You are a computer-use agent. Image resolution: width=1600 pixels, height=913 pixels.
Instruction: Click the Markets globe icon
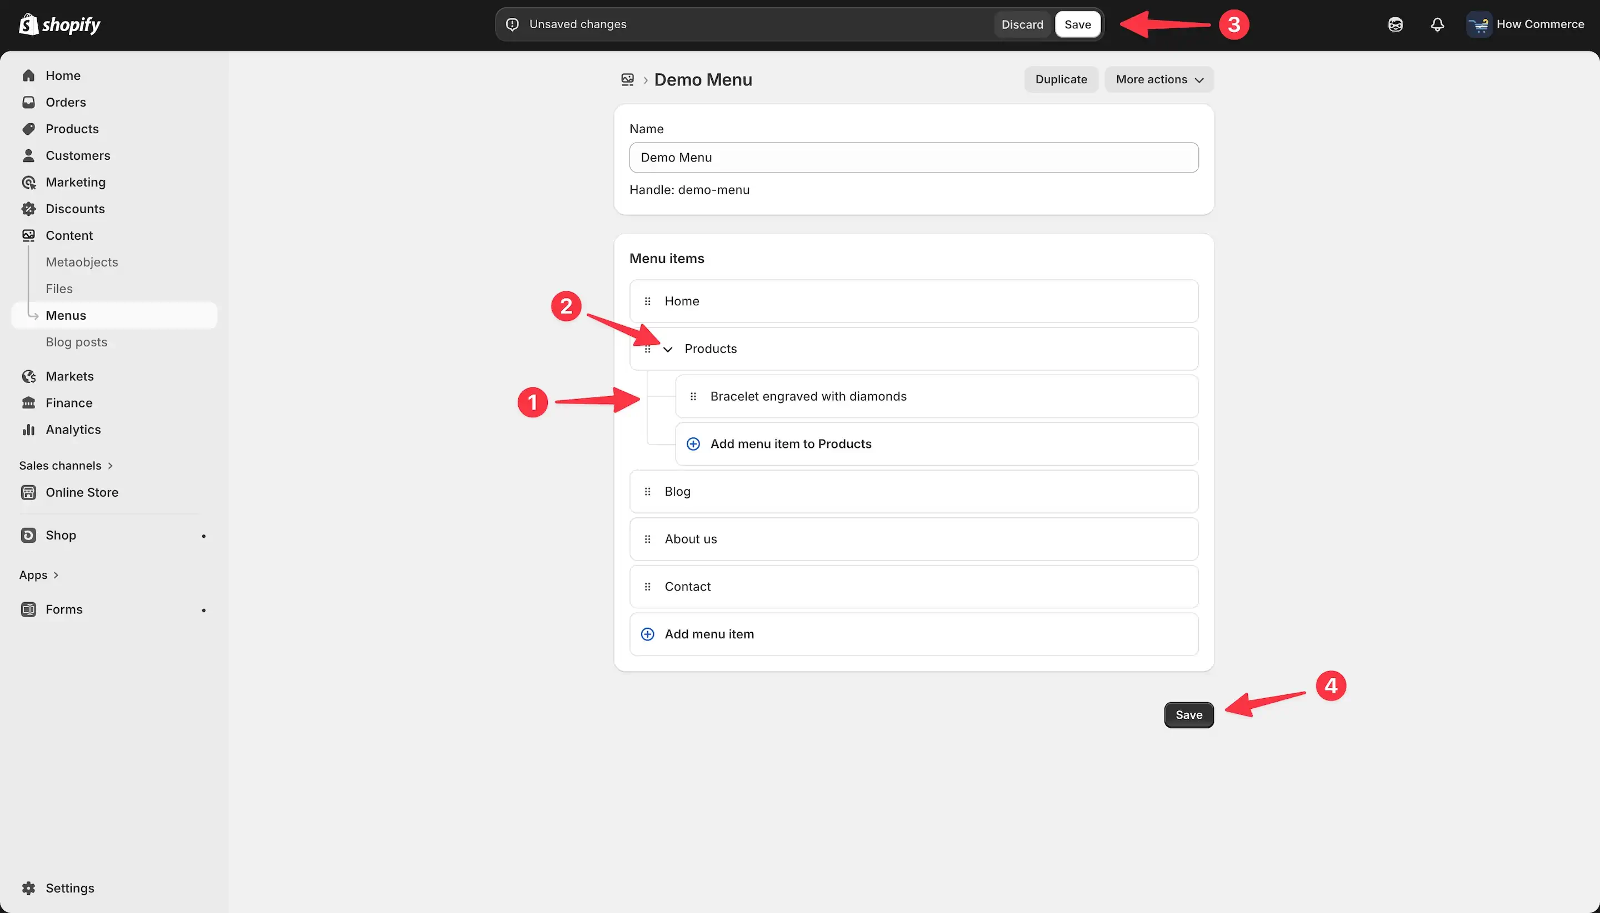[28, 376]
